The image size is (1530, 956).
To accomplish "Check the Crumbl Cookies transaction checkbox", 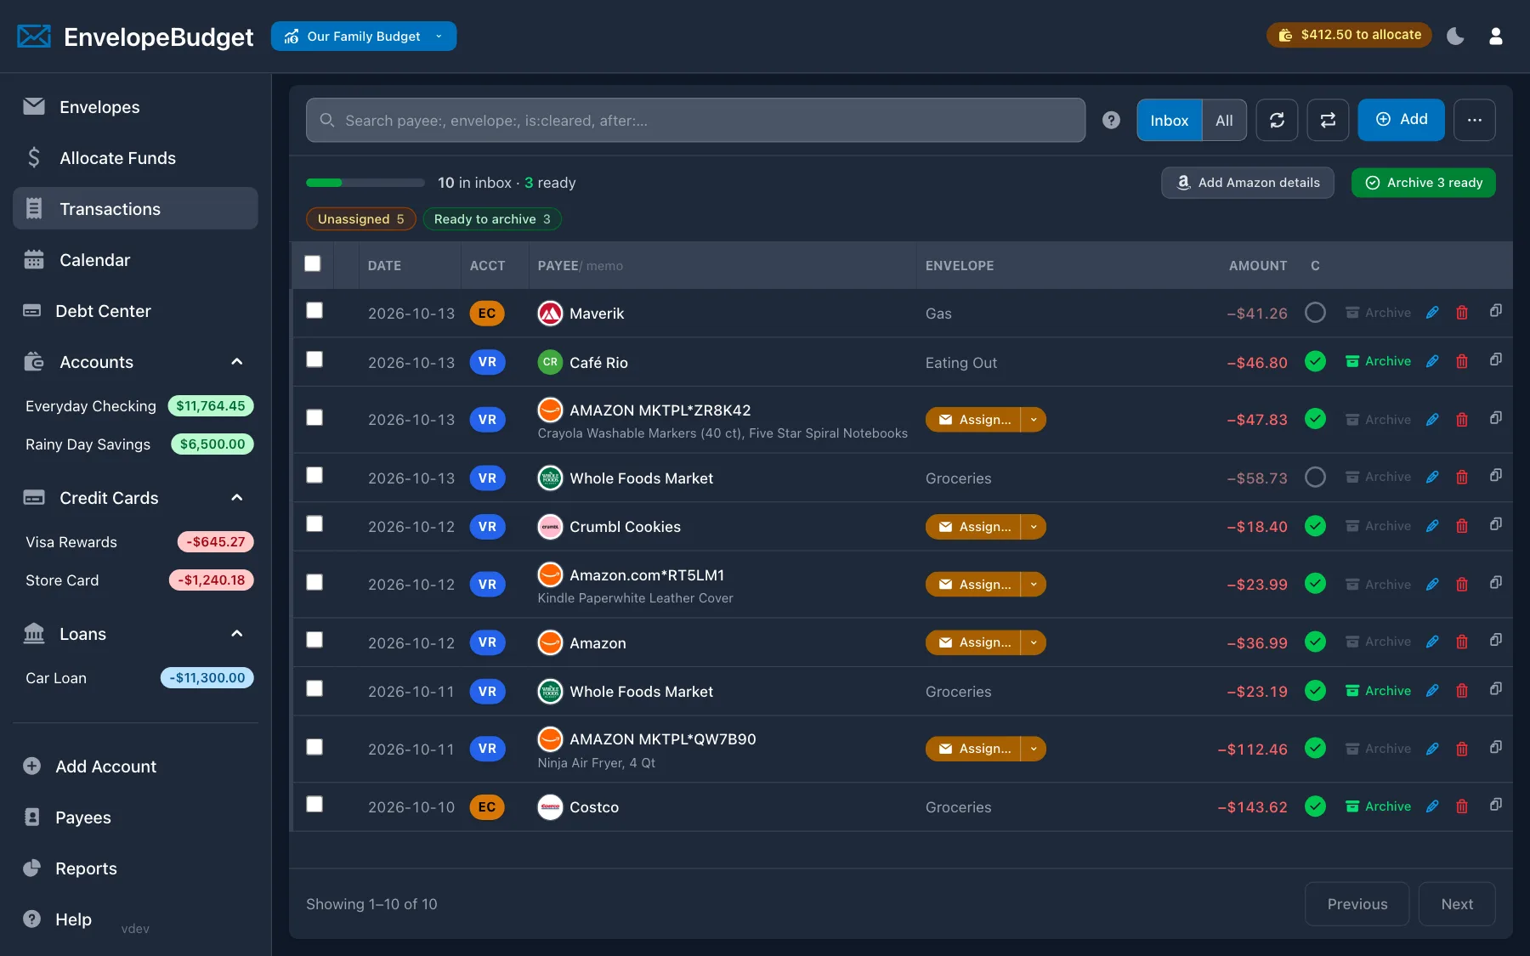I will [x=314, y=523].
